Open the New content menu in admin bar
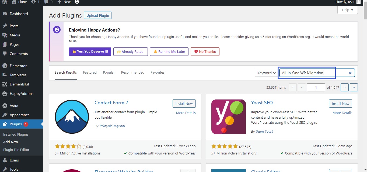367x172 pixels. (64, 2)
